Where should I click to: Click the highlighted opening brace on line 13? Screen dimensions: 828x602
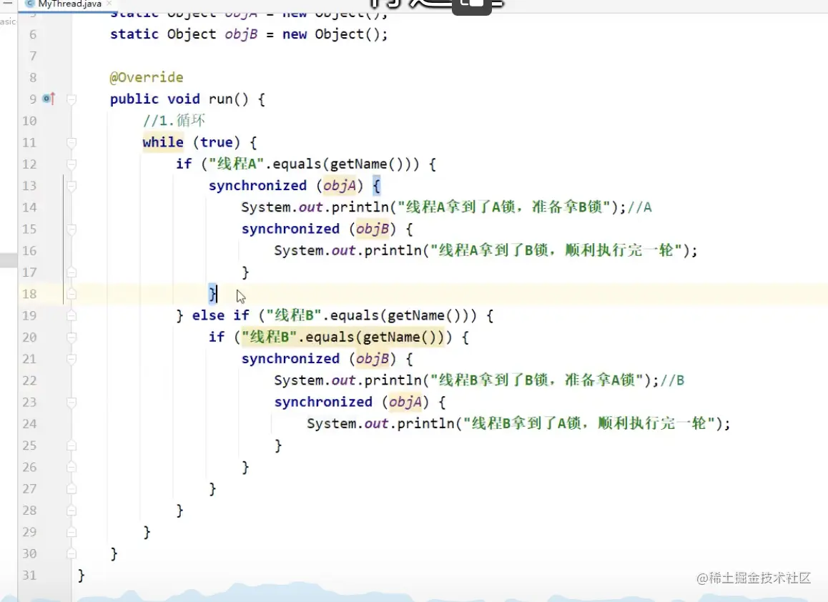(x=377, y=186)
